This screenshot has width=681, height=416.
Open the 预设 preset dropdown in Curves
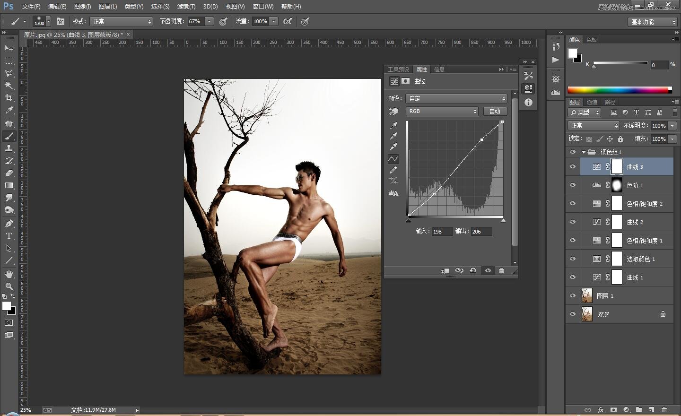click(x=456, y=98)
